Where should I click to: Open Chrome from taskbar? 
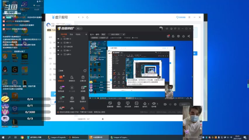[22, 137]
